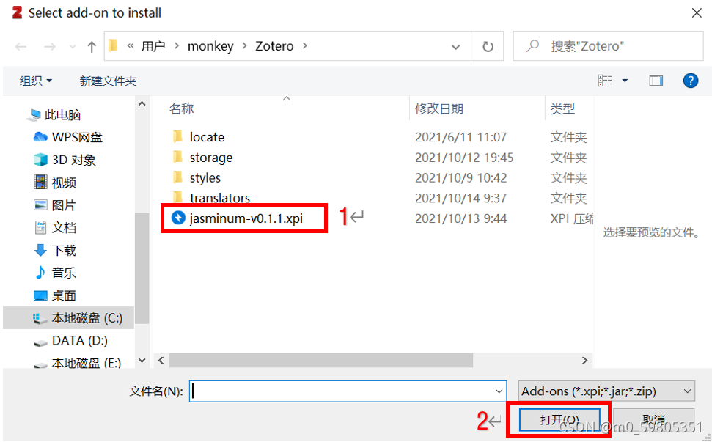
Task: Open the filename suggestions dropdown
Action: (x=499, y=391)
